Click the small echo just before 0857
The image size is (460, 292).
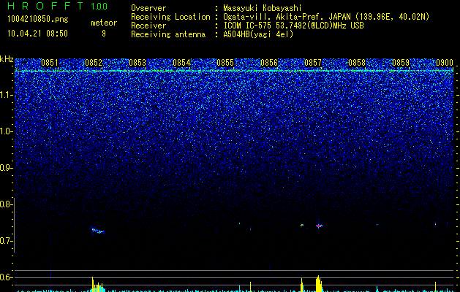[302, 225]
